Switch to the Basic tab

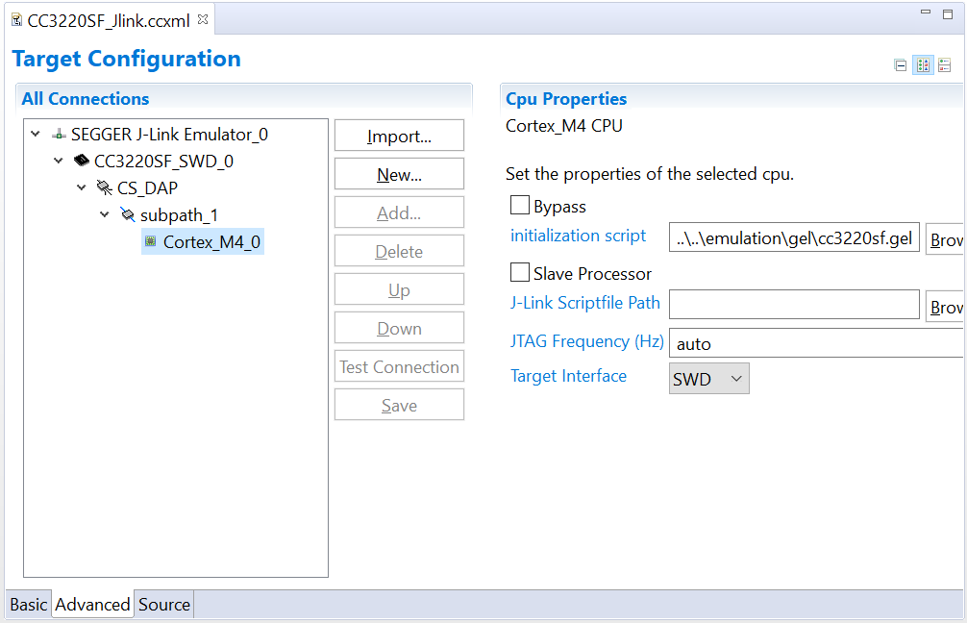pyautogui.click(x=29, y=605)
